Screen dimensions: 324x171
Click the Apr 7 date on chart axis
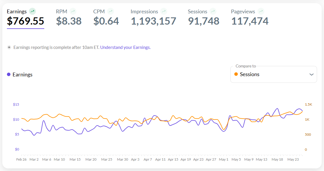[x=148, y=159]
